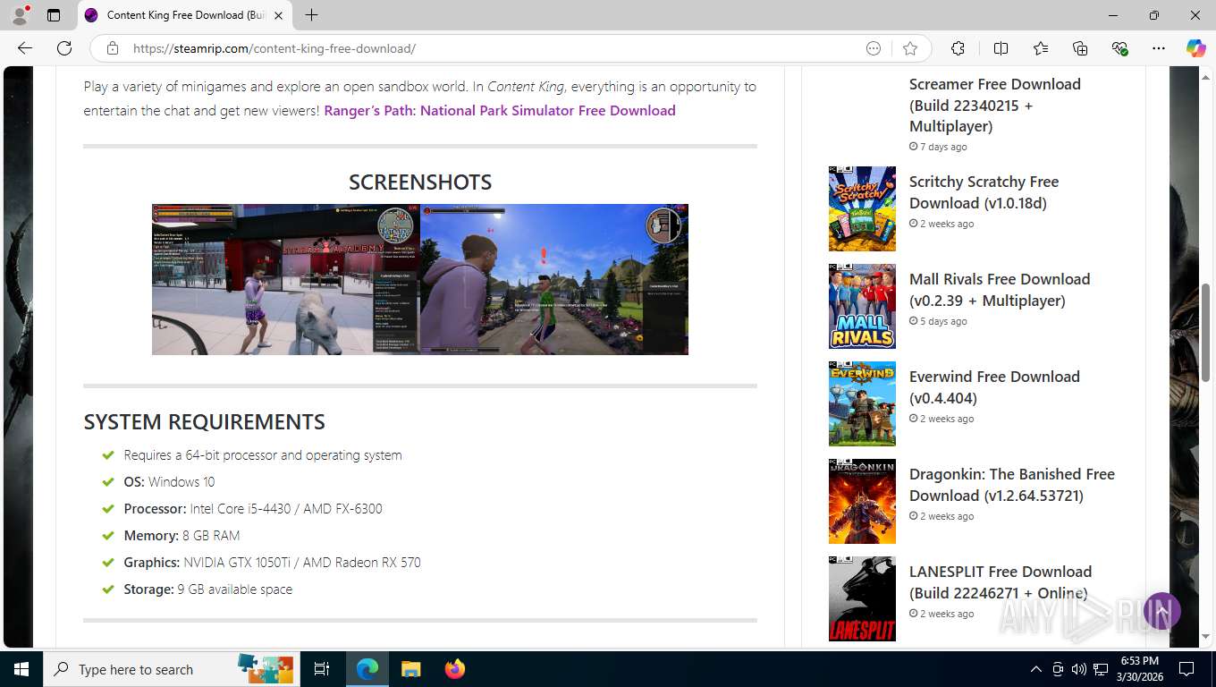Open Dragonkin: The Banished Free Download link
The height and width of the screenshot is (687, 1216).
1012,485
